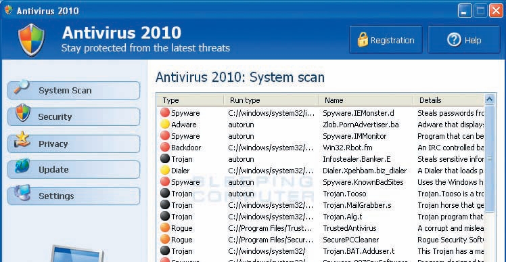Click black dot for Trojan.BAT.Adduser.t row
506x262 pixels.
click(x=165, y=250)
